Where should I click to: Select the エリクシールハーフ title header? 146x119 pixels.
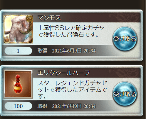63,73
